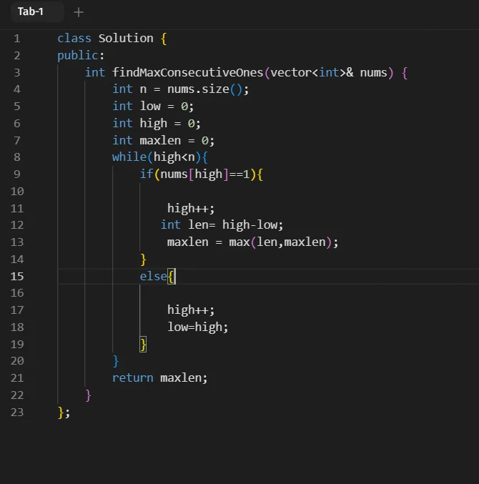This screenshot has width=479, height=484.
Task: Click line number 1 in gutter
Action: point(17,39)
